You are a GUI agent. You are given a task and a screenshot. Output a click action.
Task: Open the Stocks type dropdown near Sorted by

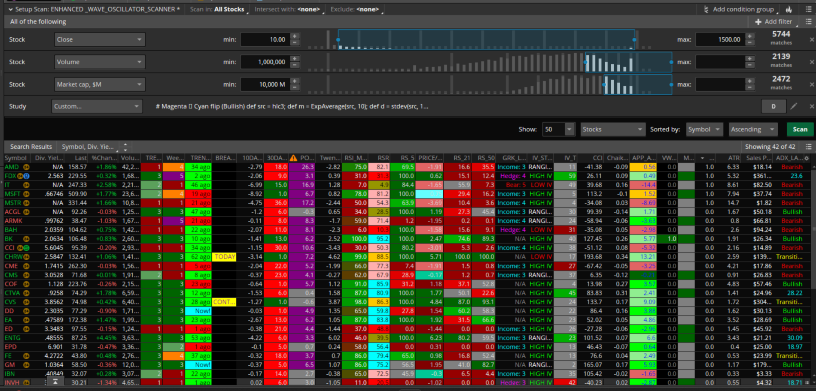pos(613,129)
